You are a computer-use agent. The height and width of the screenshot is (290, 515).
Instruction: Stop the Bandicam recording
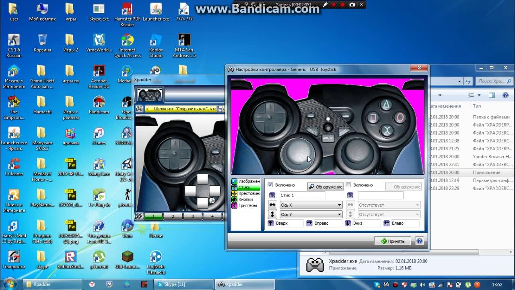coord(343,5)
